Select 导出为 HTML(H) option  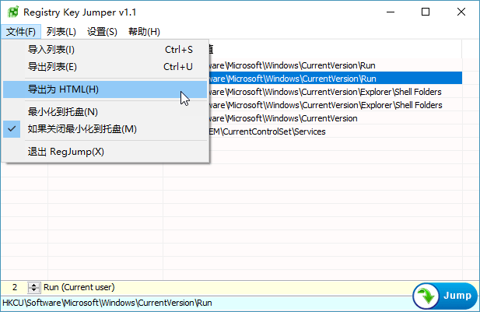[63, 89]
